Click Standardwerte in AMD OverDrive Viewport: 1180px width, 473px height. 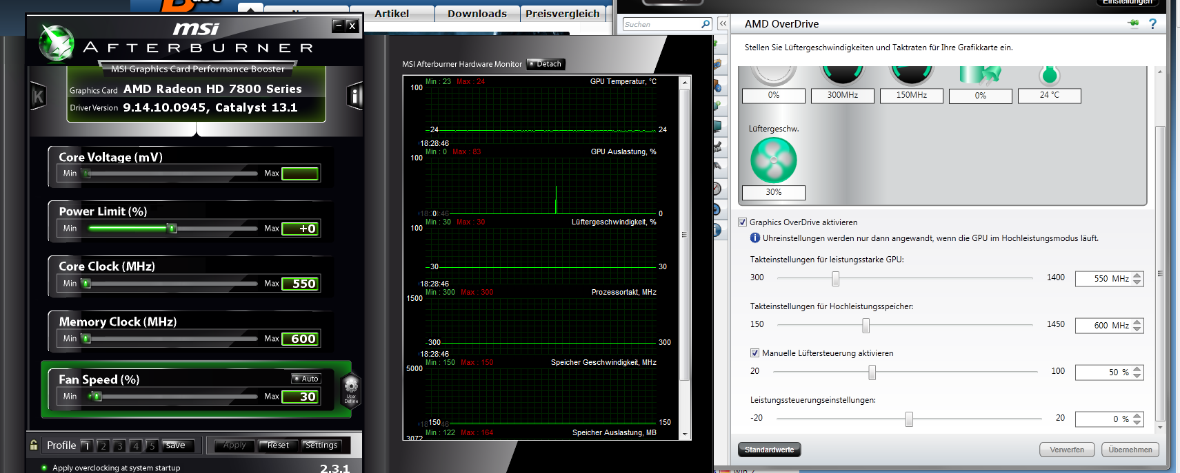pos(769,450)
